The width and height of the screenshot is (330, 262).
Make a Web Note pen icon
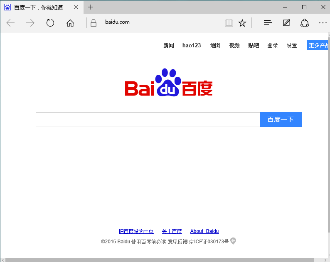point(286,23)
